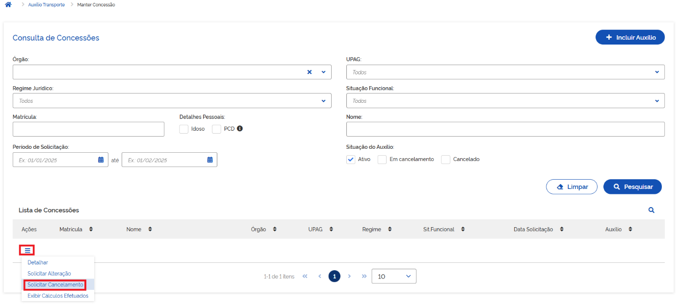Click the search icon in Lista de Concessões

click(651, 210)
